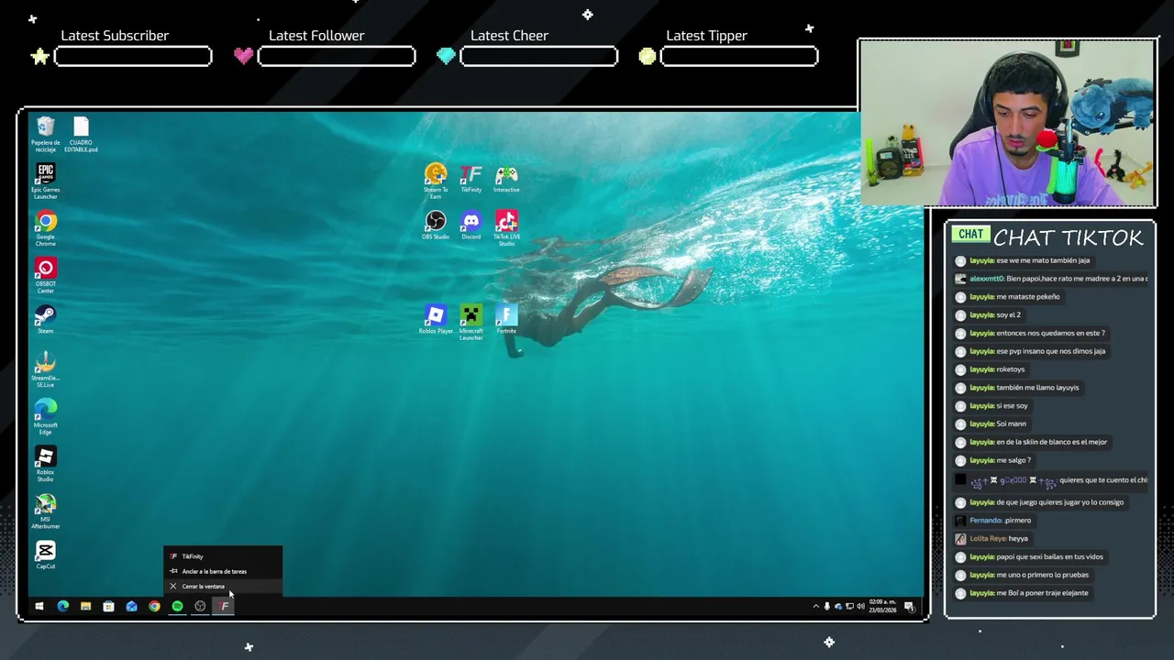Expand the hidden system tray icons chevron
Viewport: 1174px width, 660px height.
point(815,606)
